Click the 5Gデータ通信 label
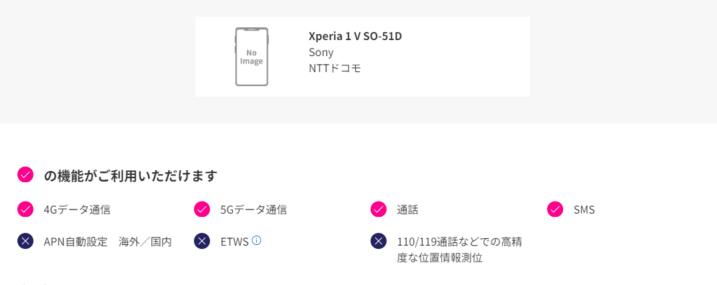This screenshot has height=285, width=717. [x=253, y=210]
